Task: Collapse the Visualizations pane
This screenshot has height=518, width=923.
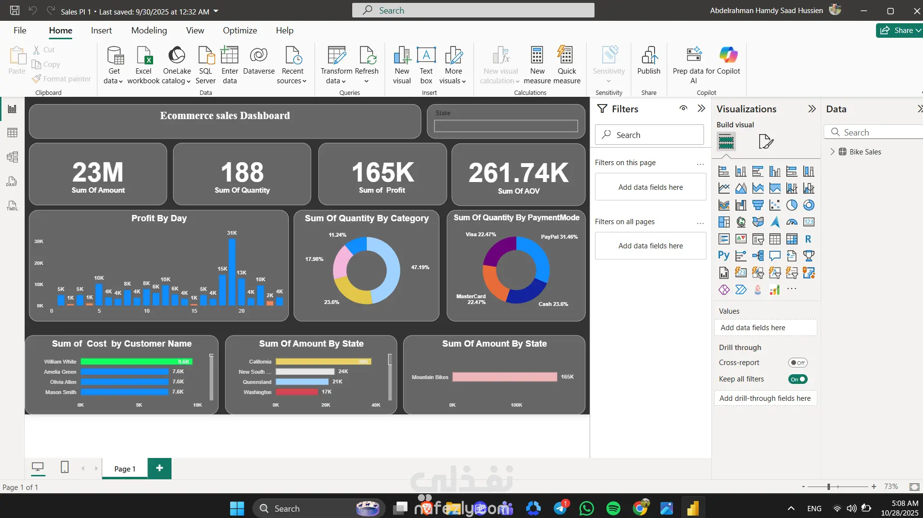Action: pyautogui.click(x=812, y=109)
